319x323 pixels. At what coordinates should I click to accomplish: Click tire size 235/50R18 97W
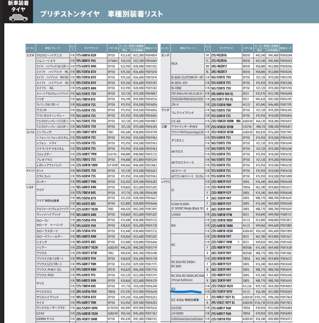coord(222,214)
